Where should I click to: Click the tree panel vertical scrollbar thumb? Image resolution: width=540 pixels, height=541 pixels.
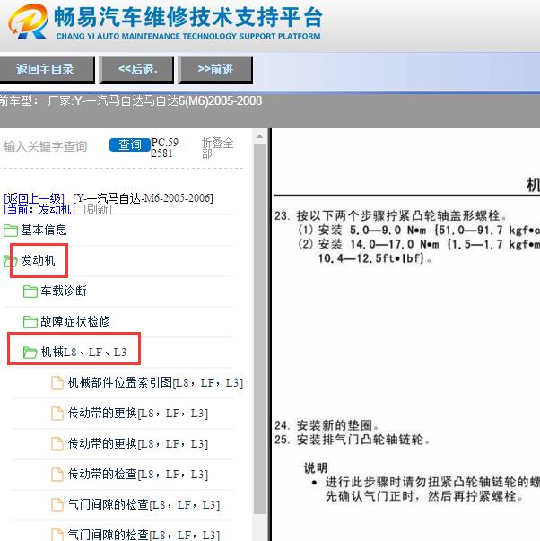[259, 328]
